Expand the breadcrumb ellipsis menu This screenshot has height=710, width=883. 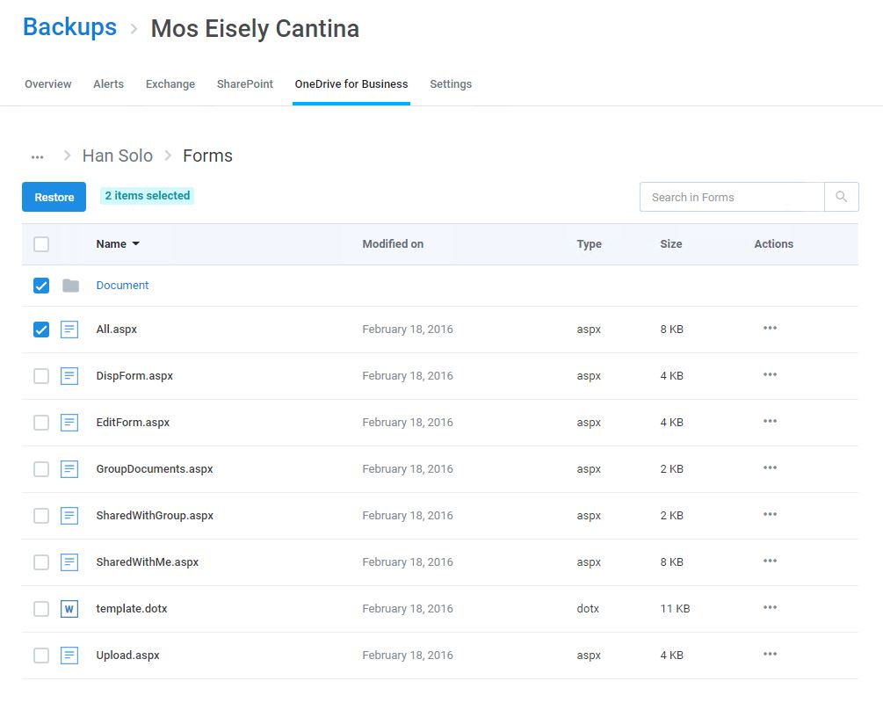pos(37,157)
